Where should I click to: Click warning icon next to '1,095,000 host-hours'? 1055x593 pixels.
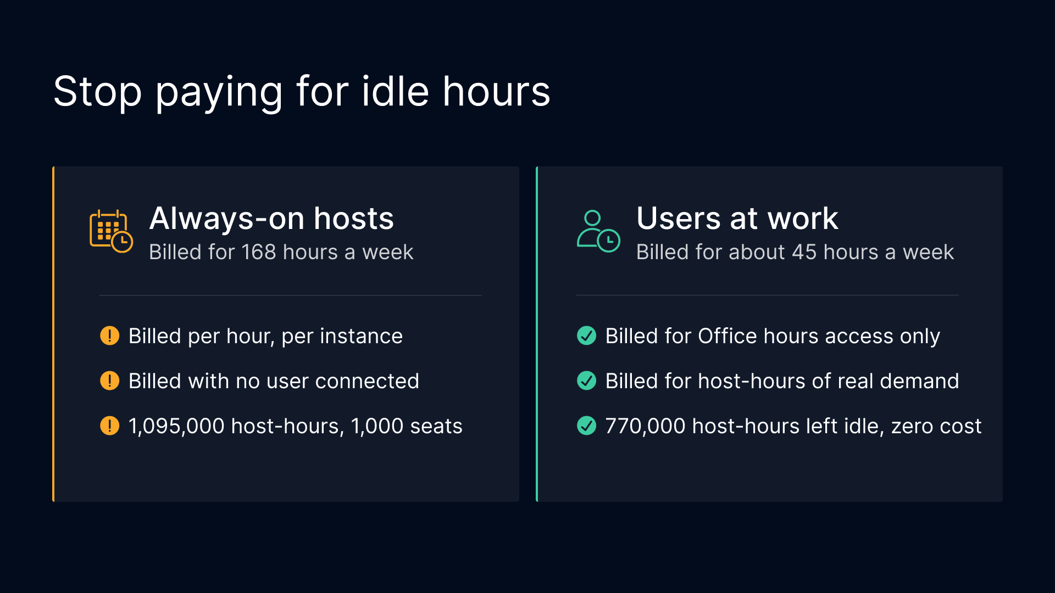[110, 426]
